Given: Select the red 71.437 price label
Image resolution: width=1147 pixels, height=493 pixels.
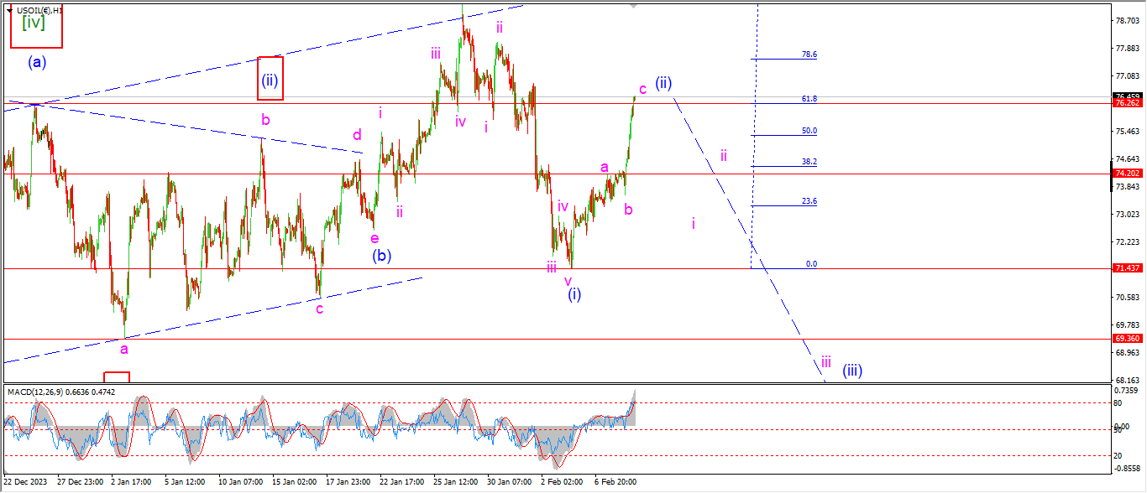Looking at the screenshot, I should [x=1125, y=268].
